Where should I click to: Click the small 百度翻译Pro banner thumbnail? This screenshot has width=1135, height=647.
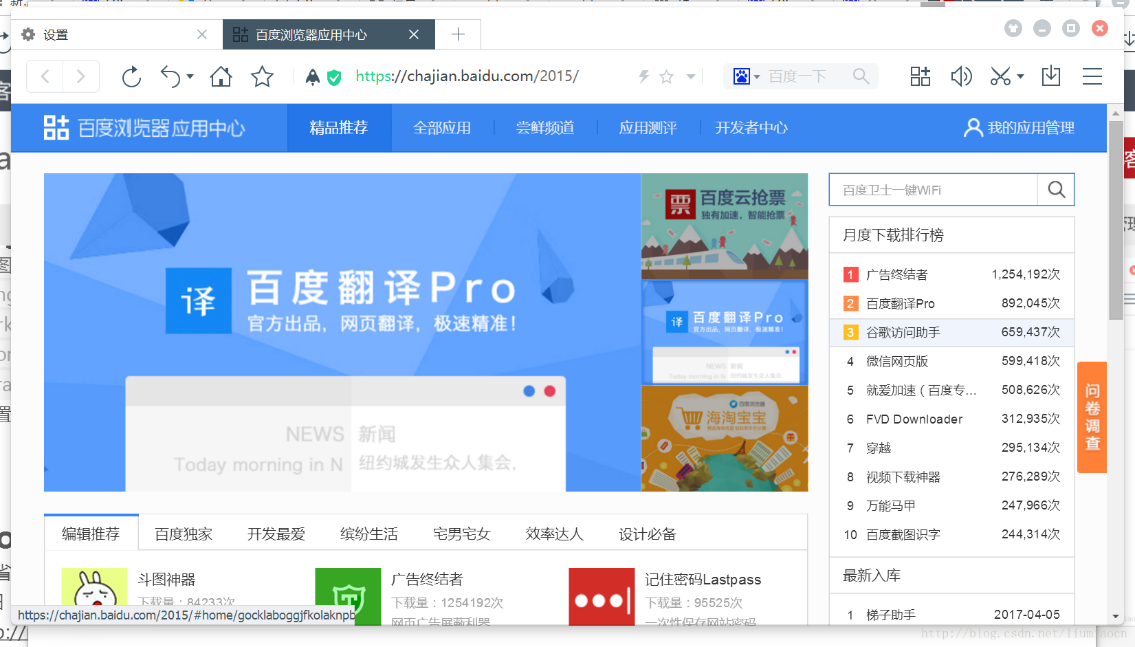725,332
